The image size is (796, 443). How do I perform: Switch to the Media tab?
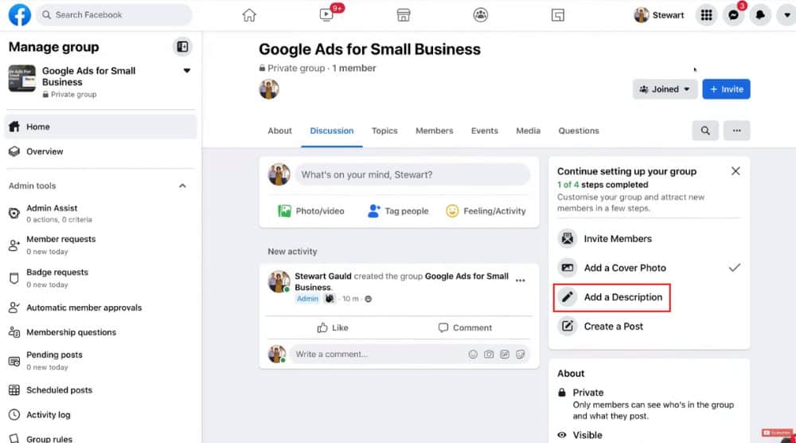(528, 131)
